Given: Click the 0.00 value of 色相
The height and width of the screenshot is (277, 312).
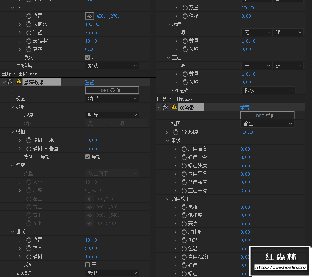Looking at the screenshot, I should coord(245,207).
